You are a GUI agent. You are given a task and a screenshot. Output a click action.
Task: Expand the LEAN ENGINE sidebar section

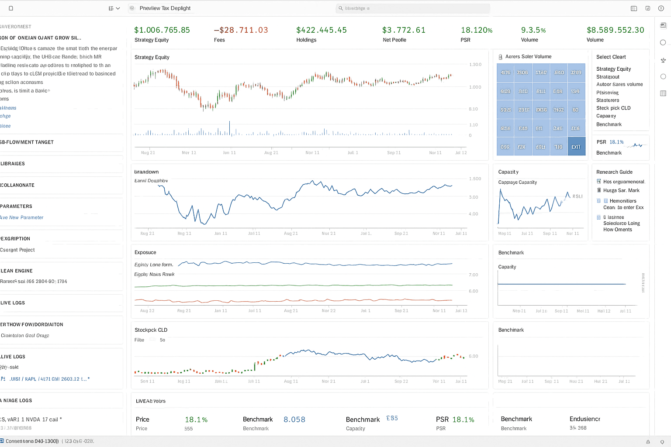[x=61, y=271]
